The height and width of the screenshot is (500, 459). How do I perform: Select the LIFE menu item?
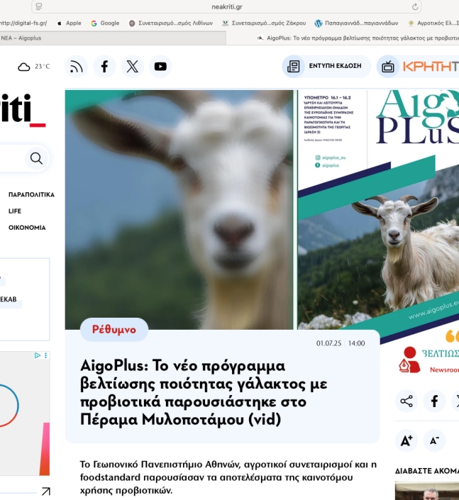15,211
